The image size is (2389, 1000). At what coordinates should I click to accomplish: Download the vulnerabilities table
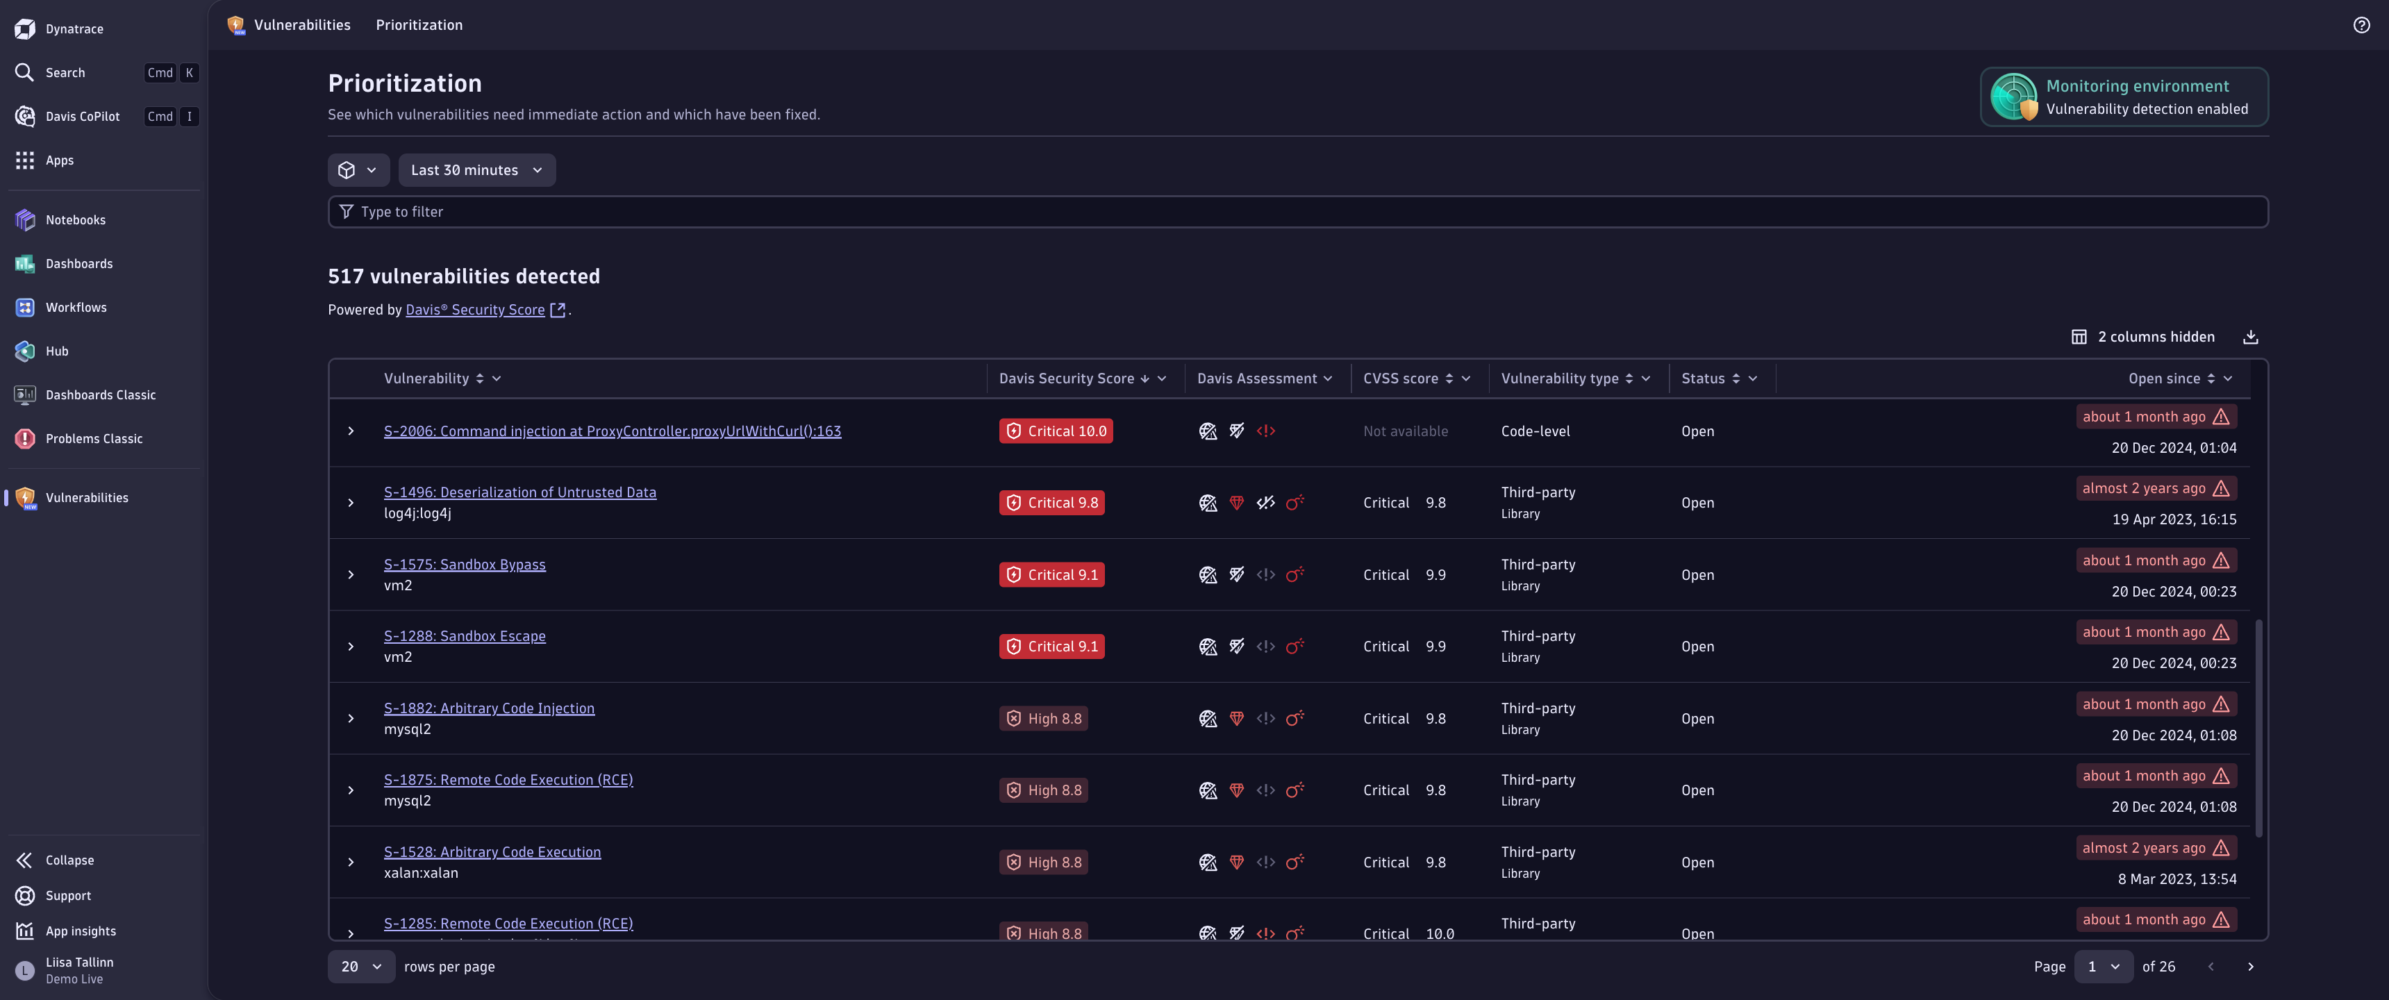click(2251, 337)
